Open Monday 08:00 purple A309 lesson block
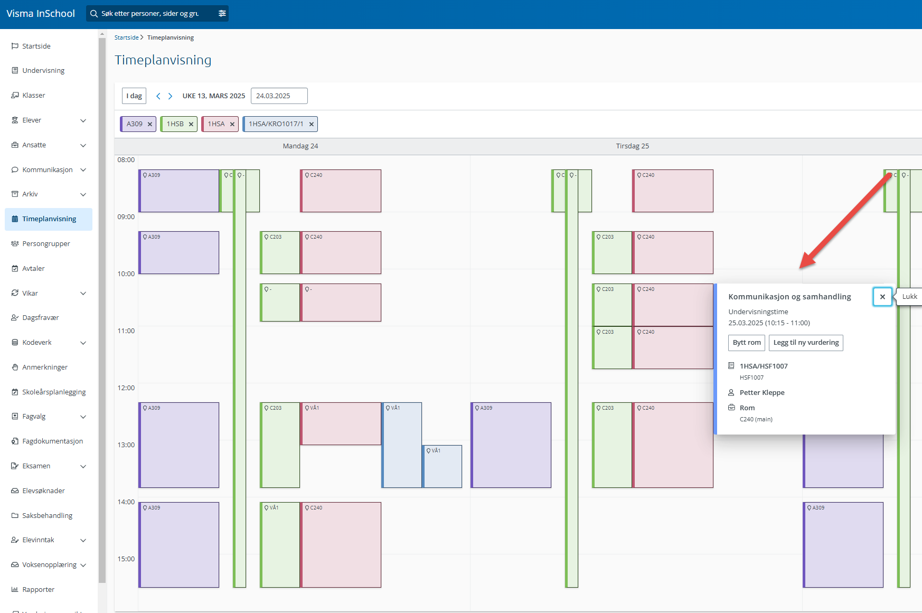This screenshot has width=922, height=613. (x=179, y=191)
